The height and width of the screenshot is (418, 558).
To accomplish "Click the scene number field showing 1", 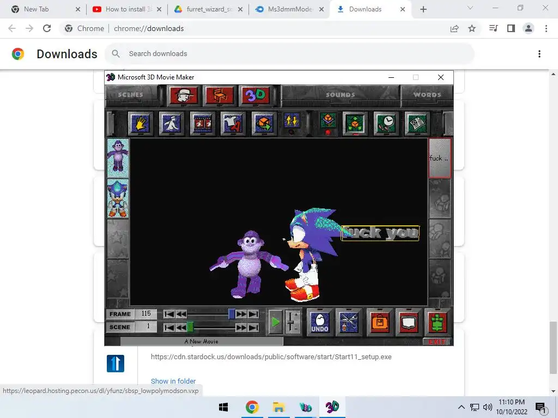I will [x=146, y=327].
